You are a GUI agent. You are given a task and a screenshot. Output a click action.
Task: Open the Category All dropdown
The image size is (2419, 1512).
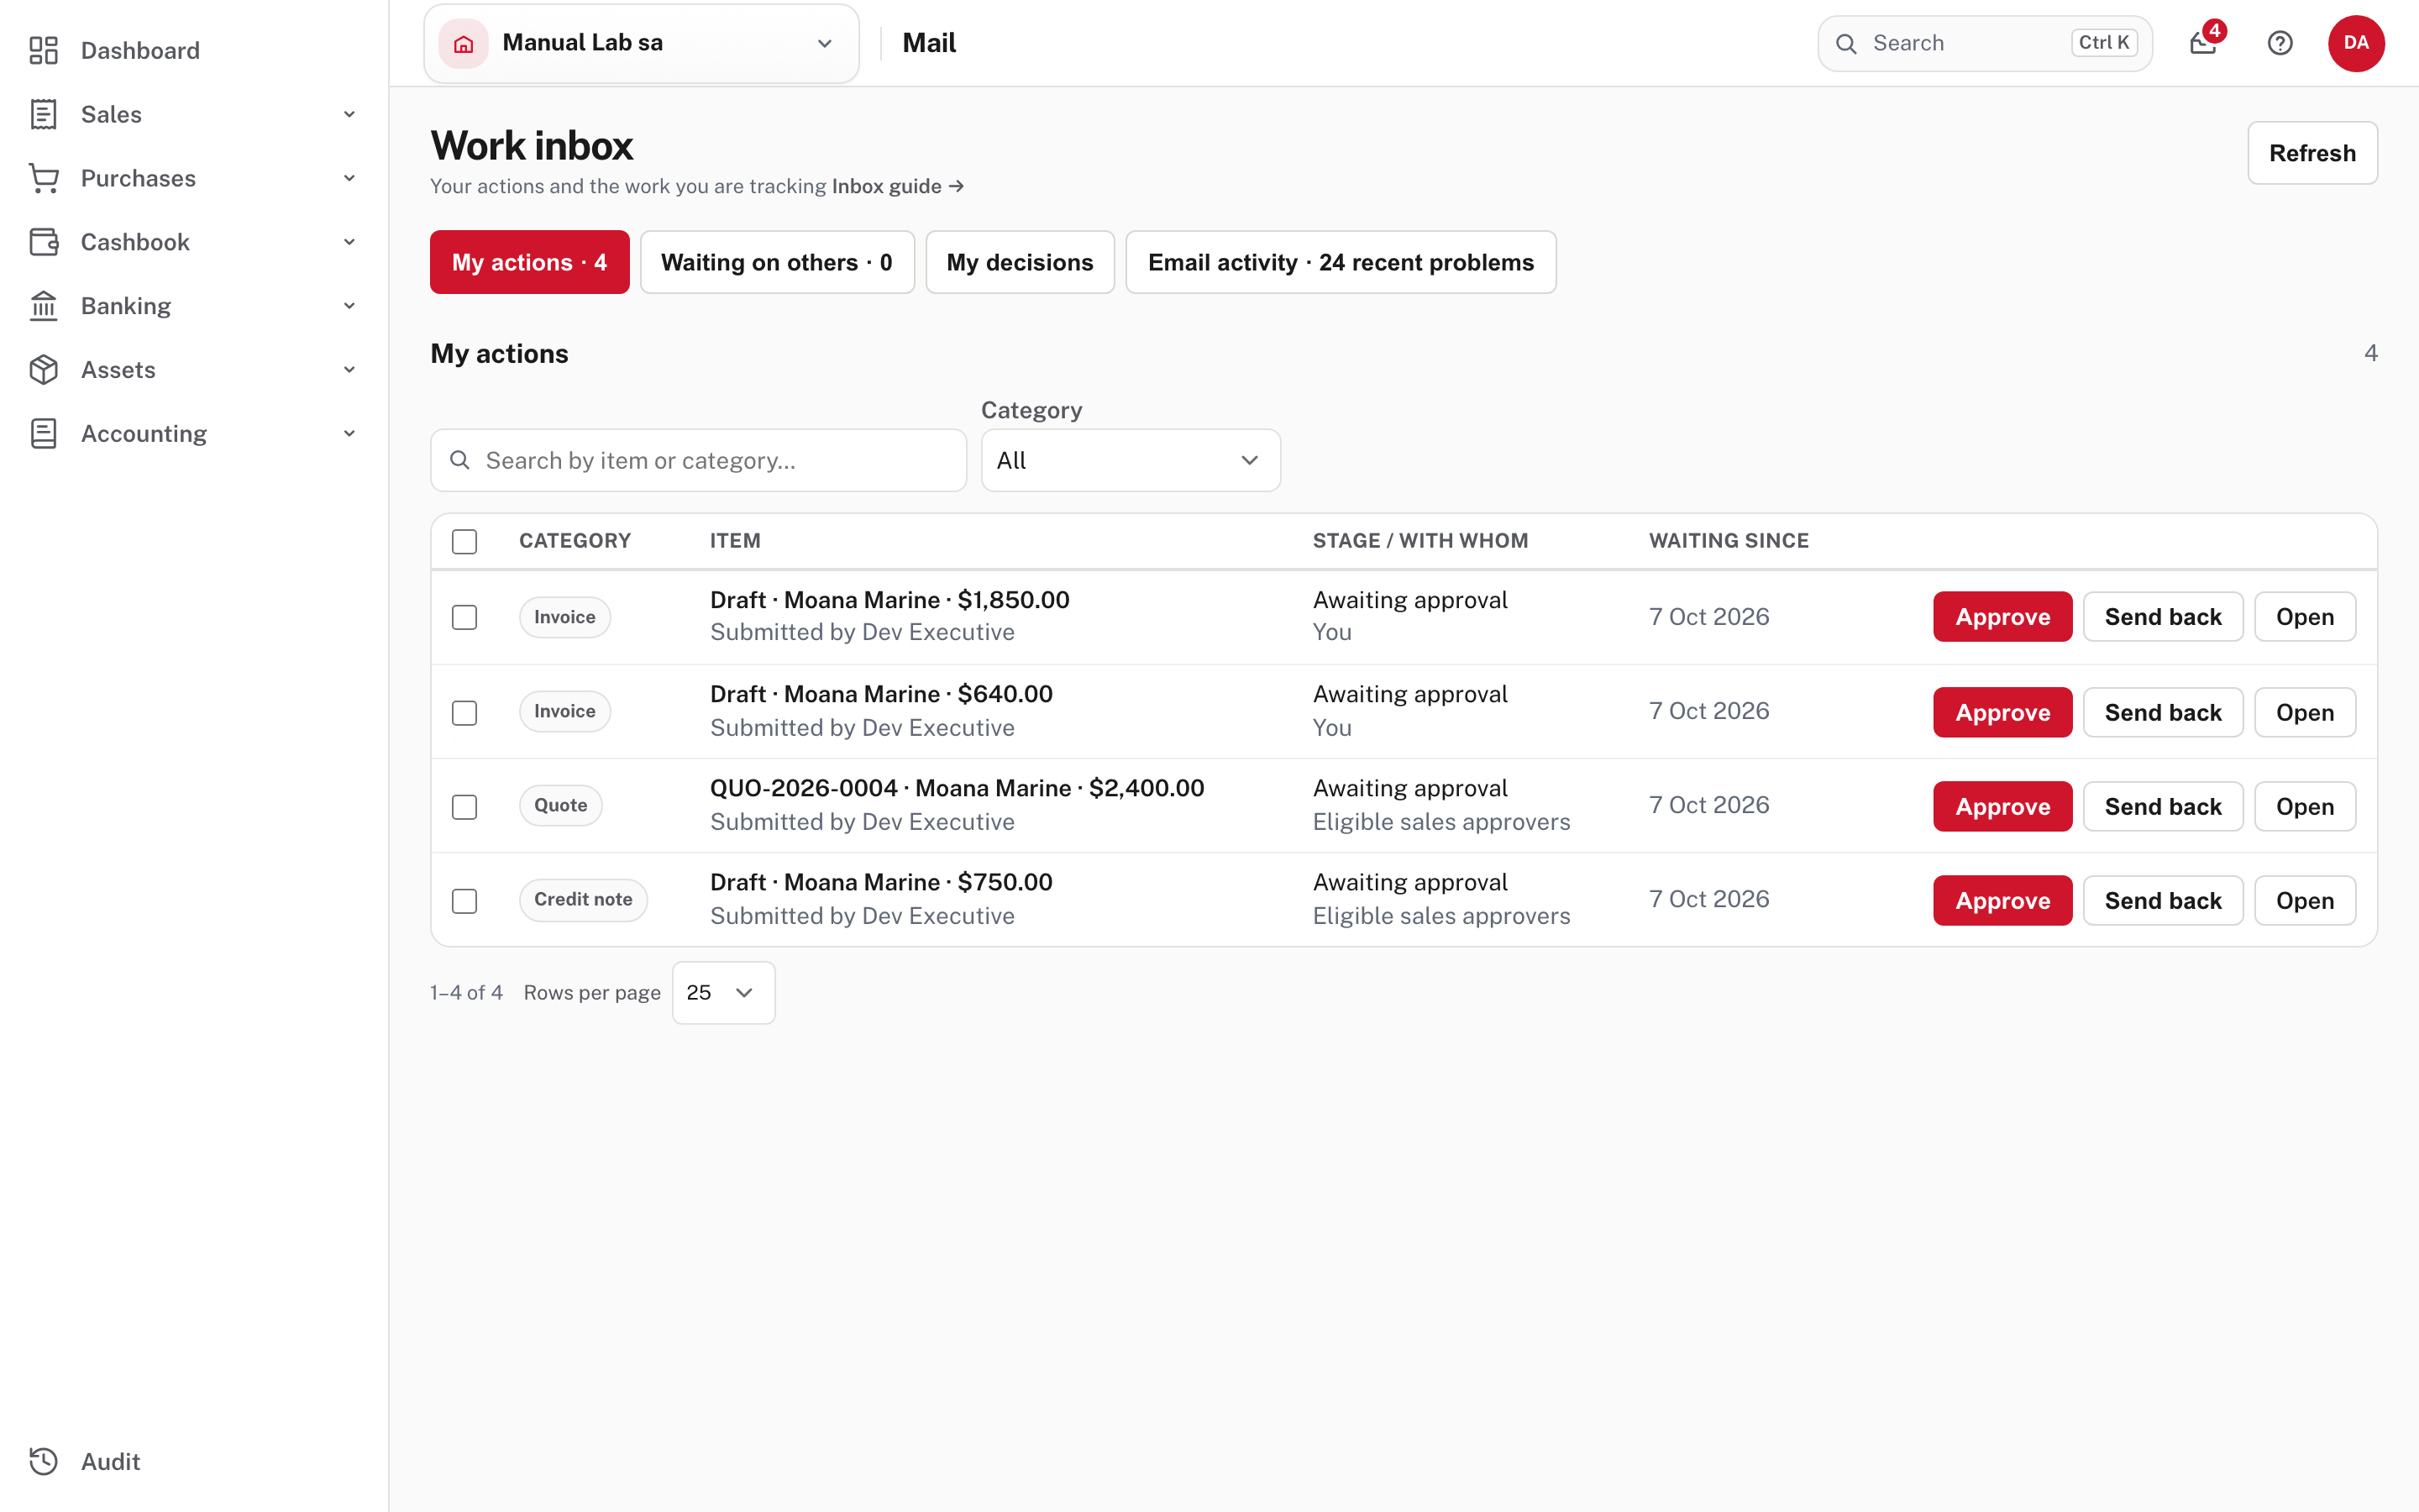pos(1131,460)
